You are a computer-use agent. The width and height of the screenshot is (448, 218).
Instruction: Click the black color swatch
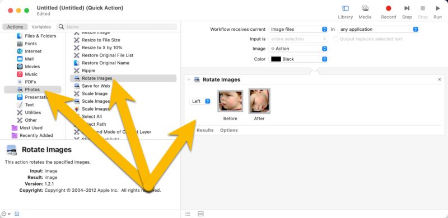276,59
